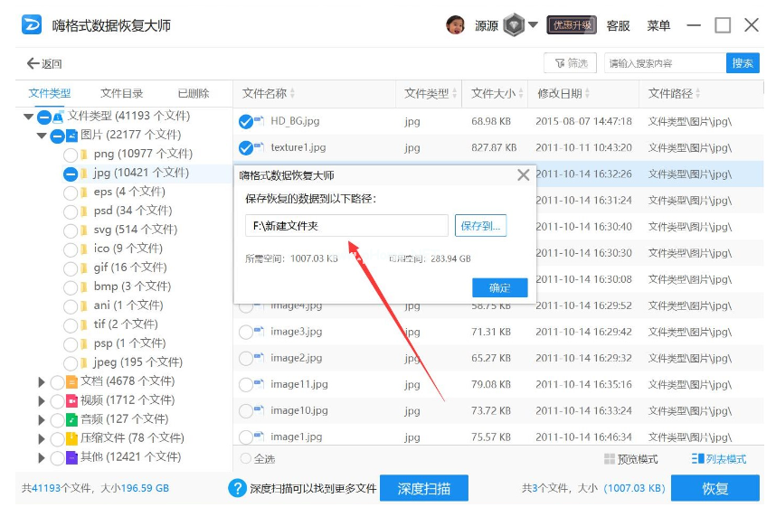This screenshot has height=526, width=776.
Task: Click the 深度扫描 deep scan button
Action: click(423, 489)
